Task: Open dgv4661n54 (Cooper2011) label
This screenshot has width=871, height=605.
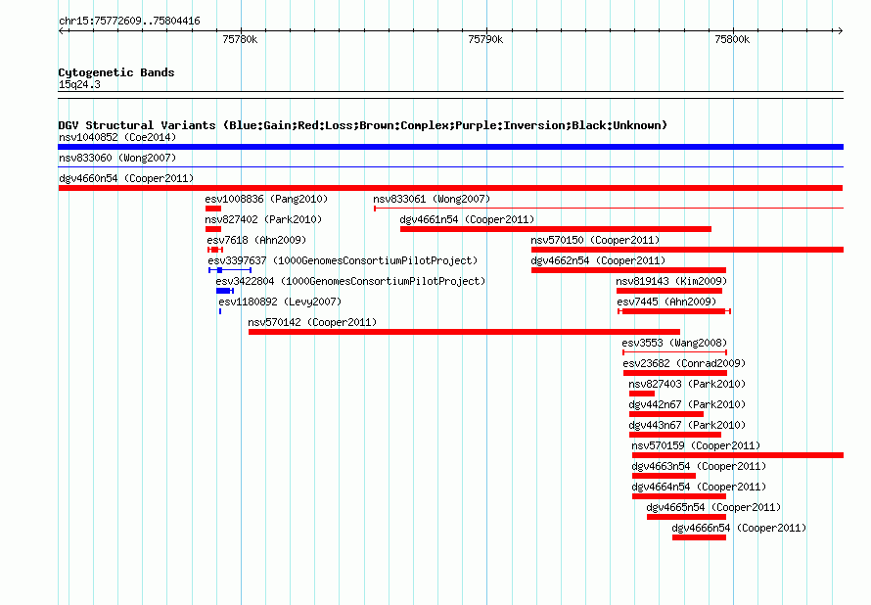Action: click(x=467, y=219)
